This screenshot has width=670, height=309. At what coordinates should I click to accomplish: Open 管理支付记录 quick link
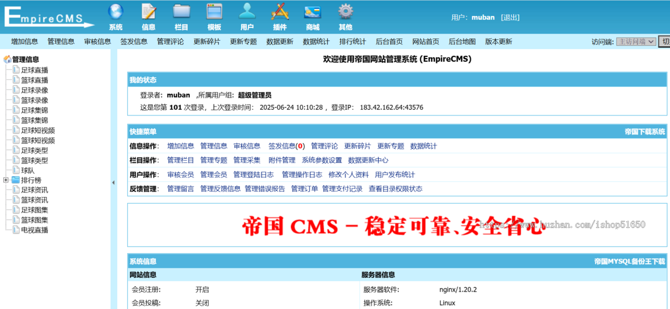tap(342, 189)
